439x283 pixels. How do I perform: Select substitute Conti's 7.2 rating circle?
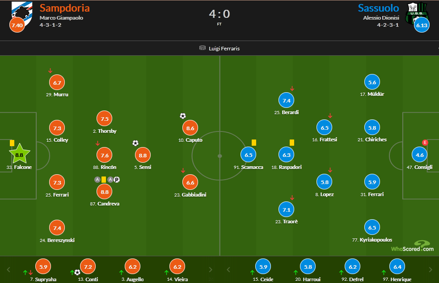(x=88, y=267)
